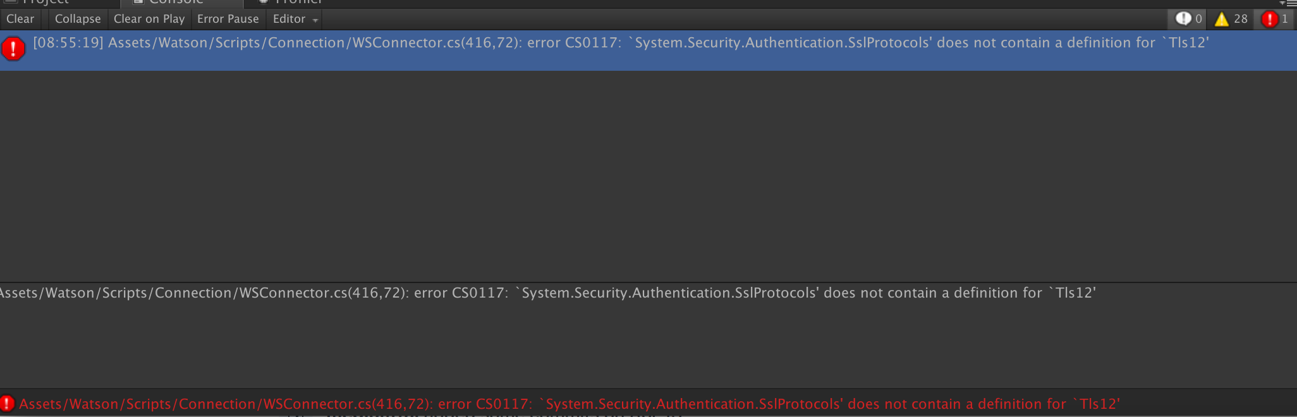Enable Collapse mode
Screen dimensions: 1297x417
[x=76, y=19]
